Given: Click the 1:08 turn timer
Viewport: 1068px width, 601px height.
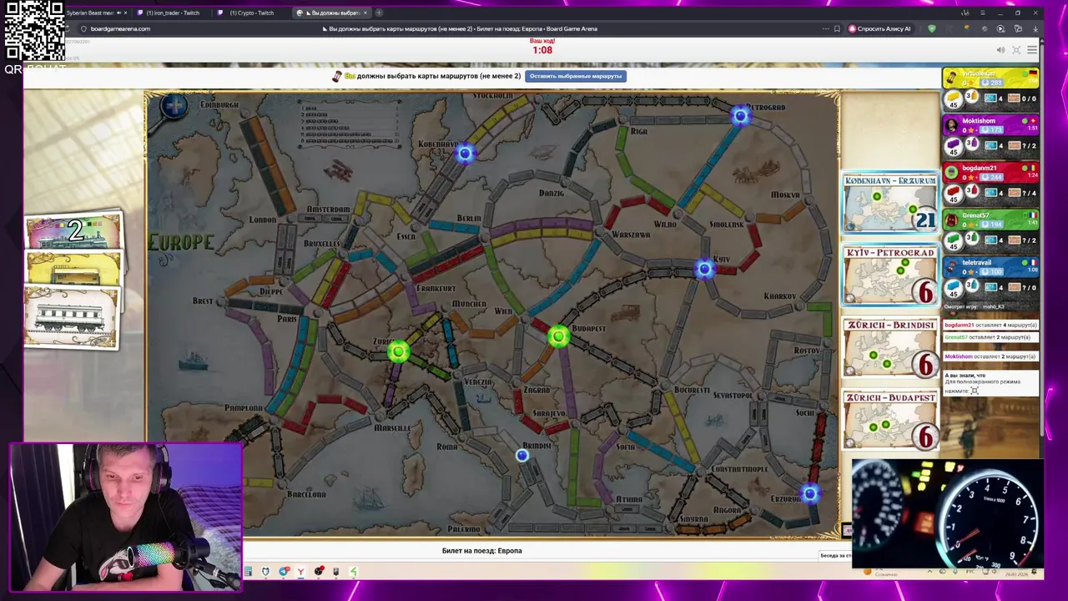Looking at the screenshot, I should pos(542,50).
